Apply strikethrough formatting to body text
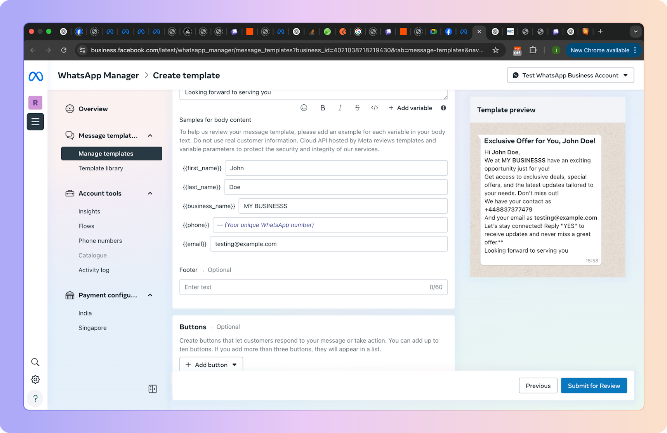667x433 pixels. point(357,108)
